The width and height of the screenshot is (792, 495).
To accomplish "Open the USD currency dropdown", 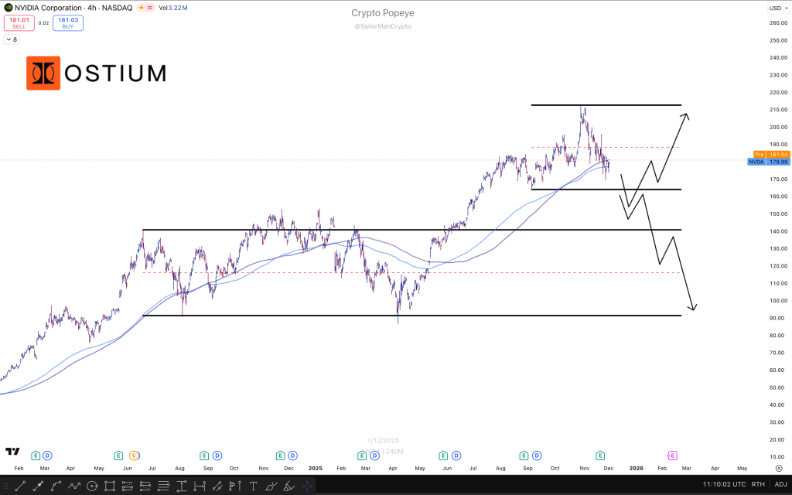I will coord(777,8).
